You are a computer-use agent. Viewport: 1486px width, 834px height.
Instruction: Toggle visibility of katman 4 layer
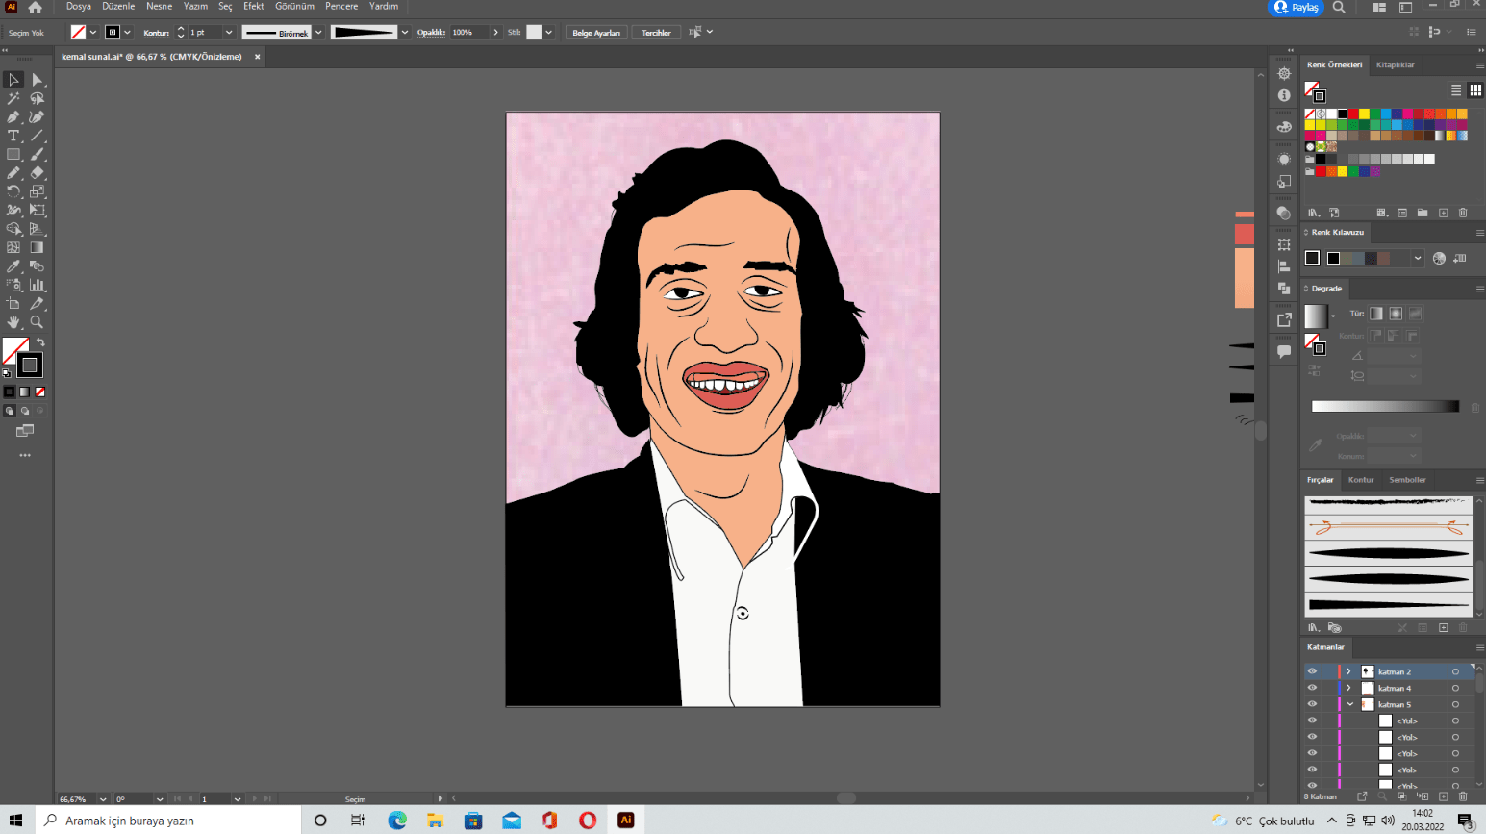1312,688
